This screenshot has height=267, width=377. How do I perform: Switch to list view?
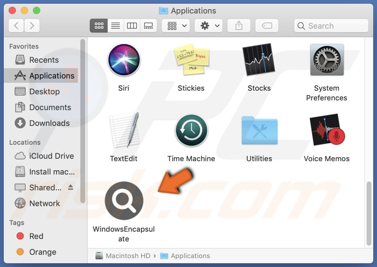coord(115,25)
